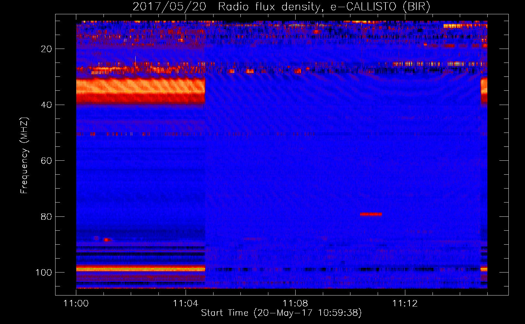Click the 'Frequency (MHZ)' axis label
The height and width of the screenshot is (324, 525).
tap(24, 155)
